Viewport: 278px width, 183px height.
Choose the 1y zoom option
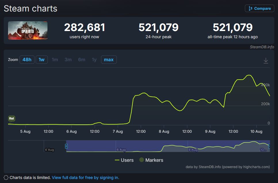94,60
